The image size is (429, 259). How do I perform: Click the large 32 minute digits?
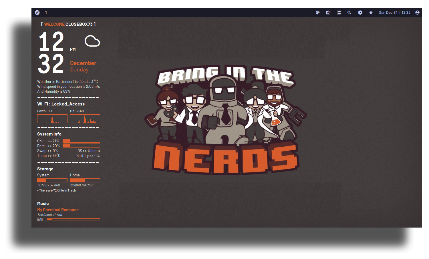point(51,63)
